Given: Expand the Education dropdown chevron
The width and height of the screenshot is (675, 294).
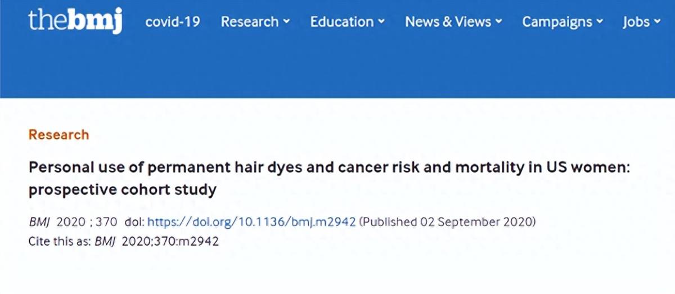Looking at the screenshot, I should 381,22.
